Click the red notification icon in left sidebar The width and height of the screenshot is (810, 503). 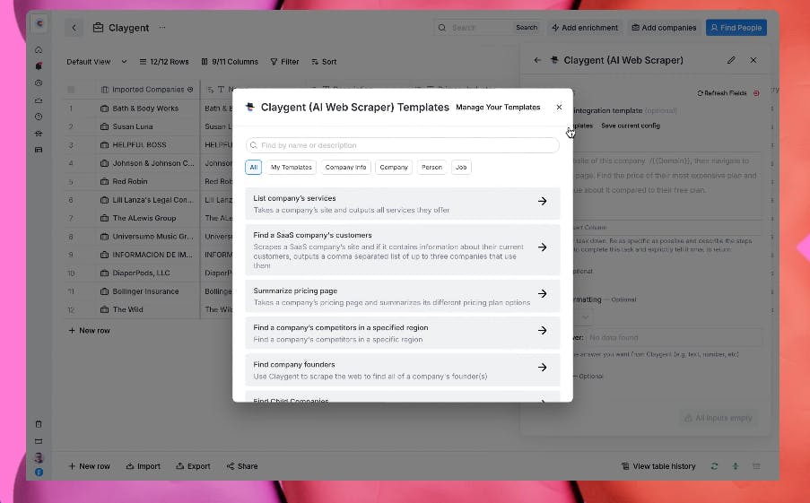39,66
